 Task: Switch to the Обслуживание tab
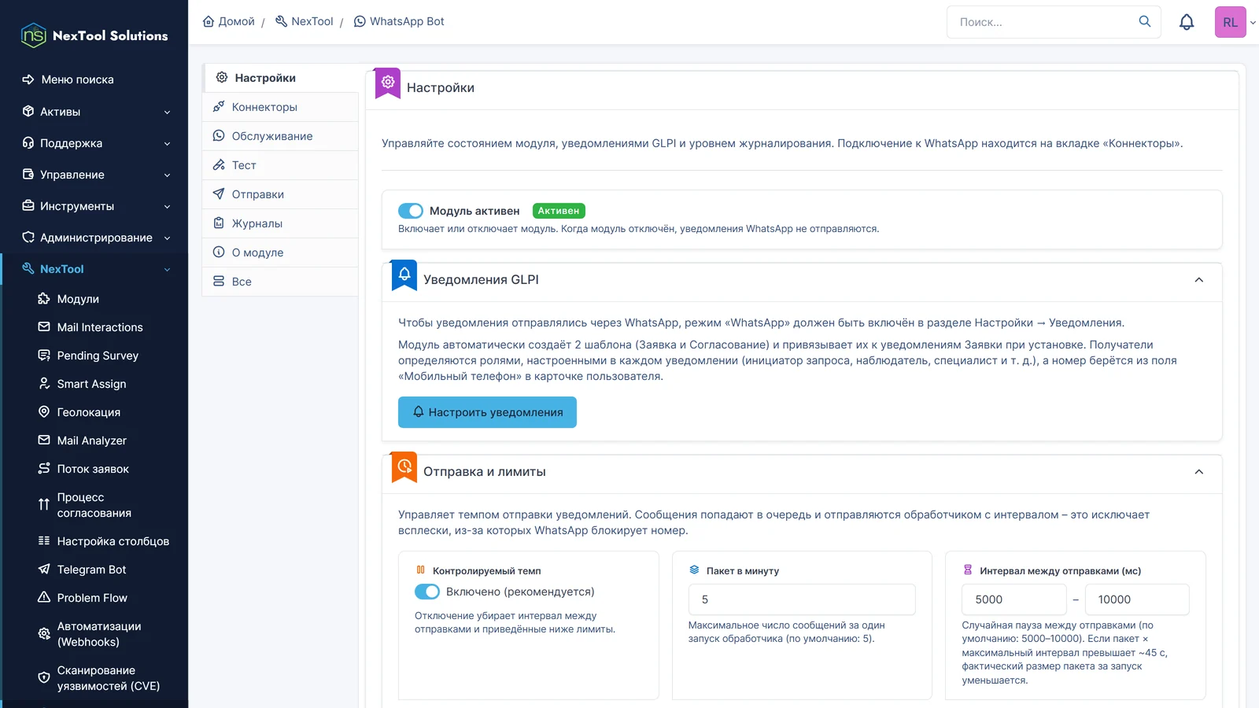pyautogui.click(x=280, y=136)
